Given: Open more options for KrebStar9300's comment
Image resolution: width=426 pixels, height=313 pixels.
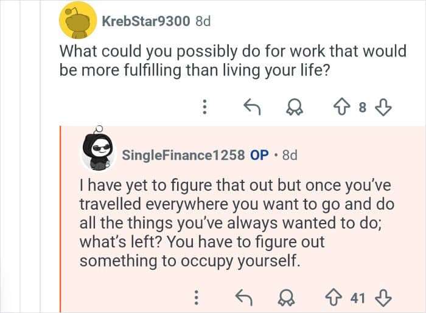Looking at the screenshot, I should pyautogui.click(x=205, y=108).
